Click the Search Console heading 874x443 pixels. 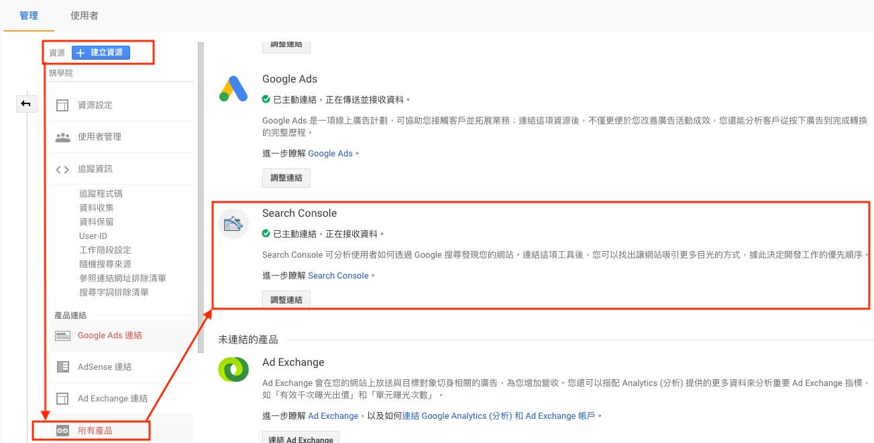[299, 213]
